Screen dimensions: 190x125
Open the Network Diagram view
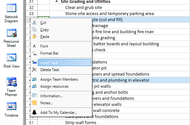pos(11,13)
